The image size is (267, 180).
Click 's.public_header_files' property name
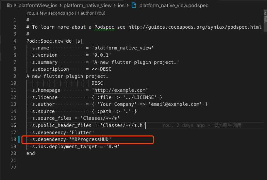[x=62, y=125]
